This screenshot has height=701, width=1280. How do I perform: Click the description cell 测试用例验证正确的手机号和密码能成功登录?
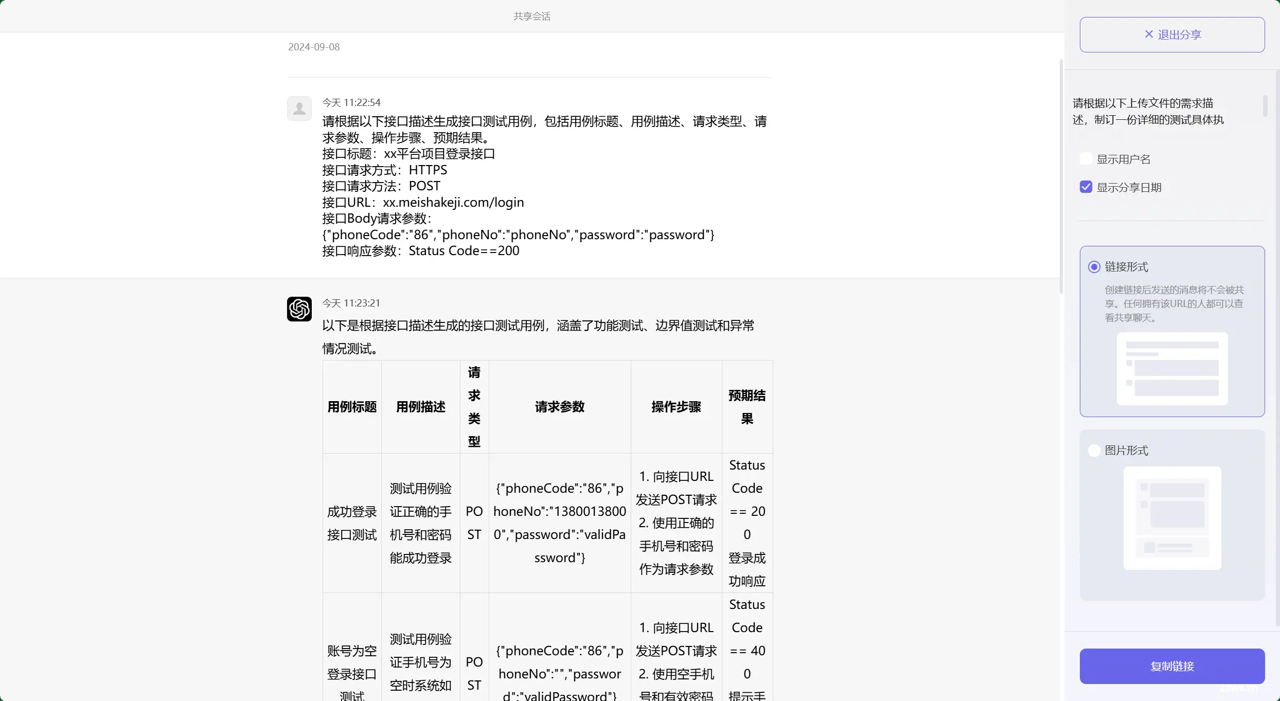420,523
